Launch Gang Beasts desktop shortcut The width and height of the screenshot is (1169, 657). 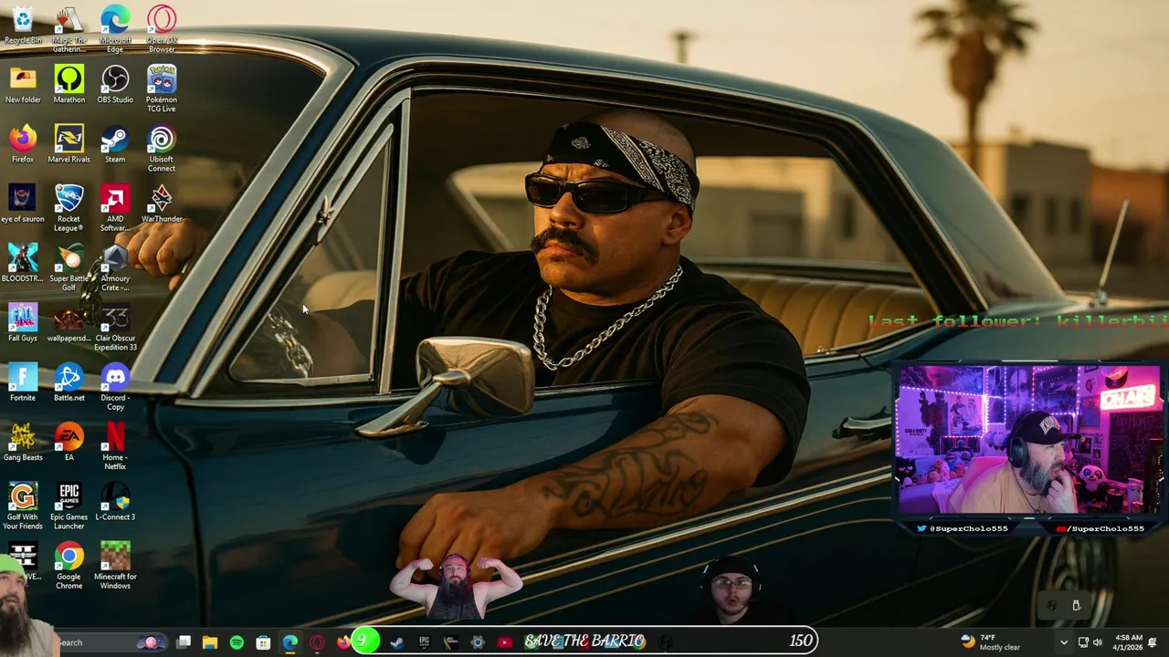[x=23, y=441]
